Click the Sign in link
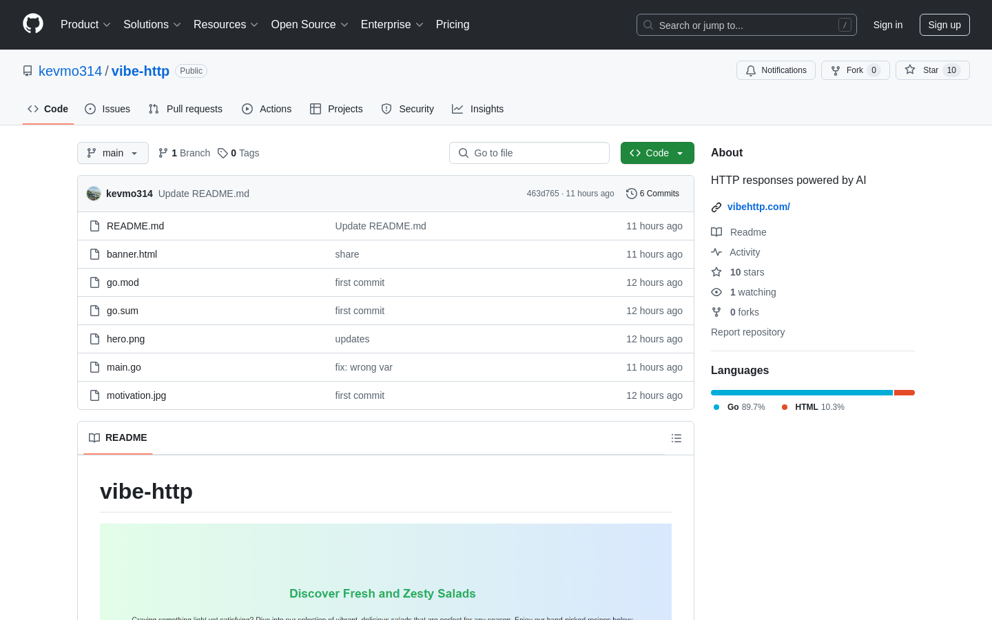Screen dimensions: 992x620 click(x=888, y=25)
